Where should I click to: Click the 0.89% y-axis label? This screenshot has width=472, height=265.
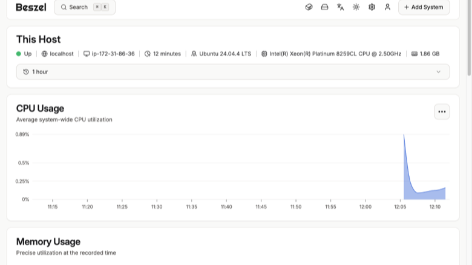point(22,135)
